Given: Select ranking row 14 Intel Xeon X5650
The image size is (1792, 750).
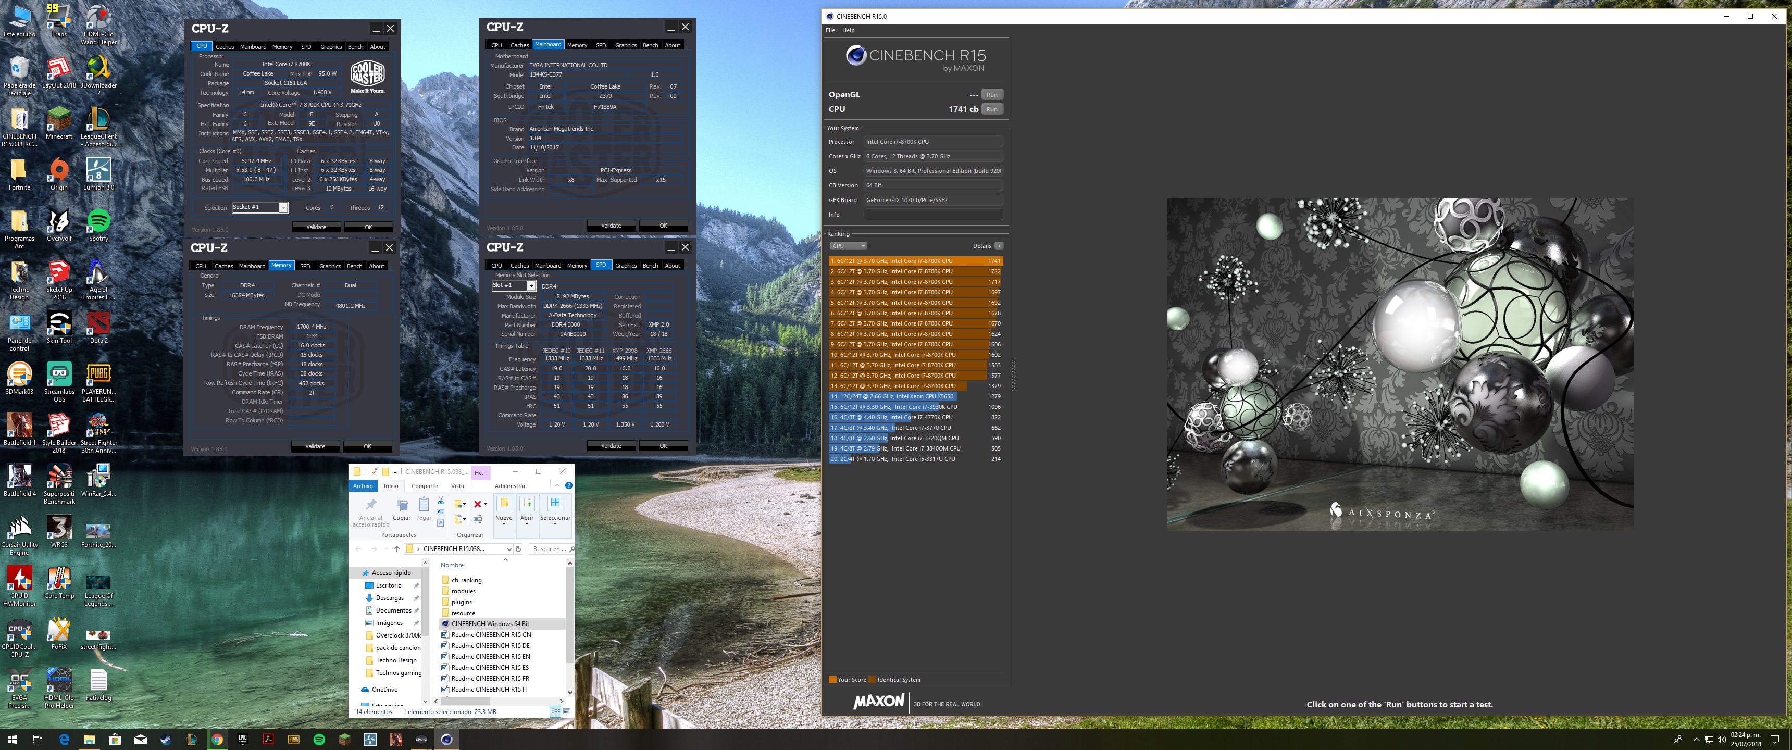Looking at the screenshot, I should (x=915, y=396).
